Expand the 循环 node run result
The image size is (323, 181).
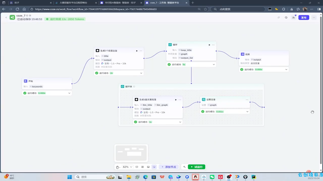pos(213,64)
